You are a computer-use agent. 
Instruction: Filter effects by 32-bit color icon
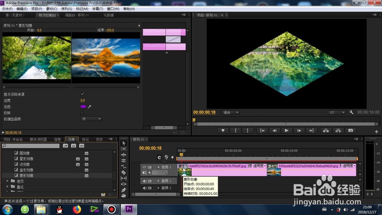pyautogui.click(x=73, y=146)
